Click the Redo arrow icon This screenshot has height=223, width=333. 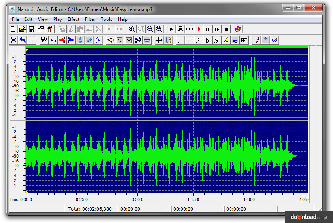[x=120, y=29]
